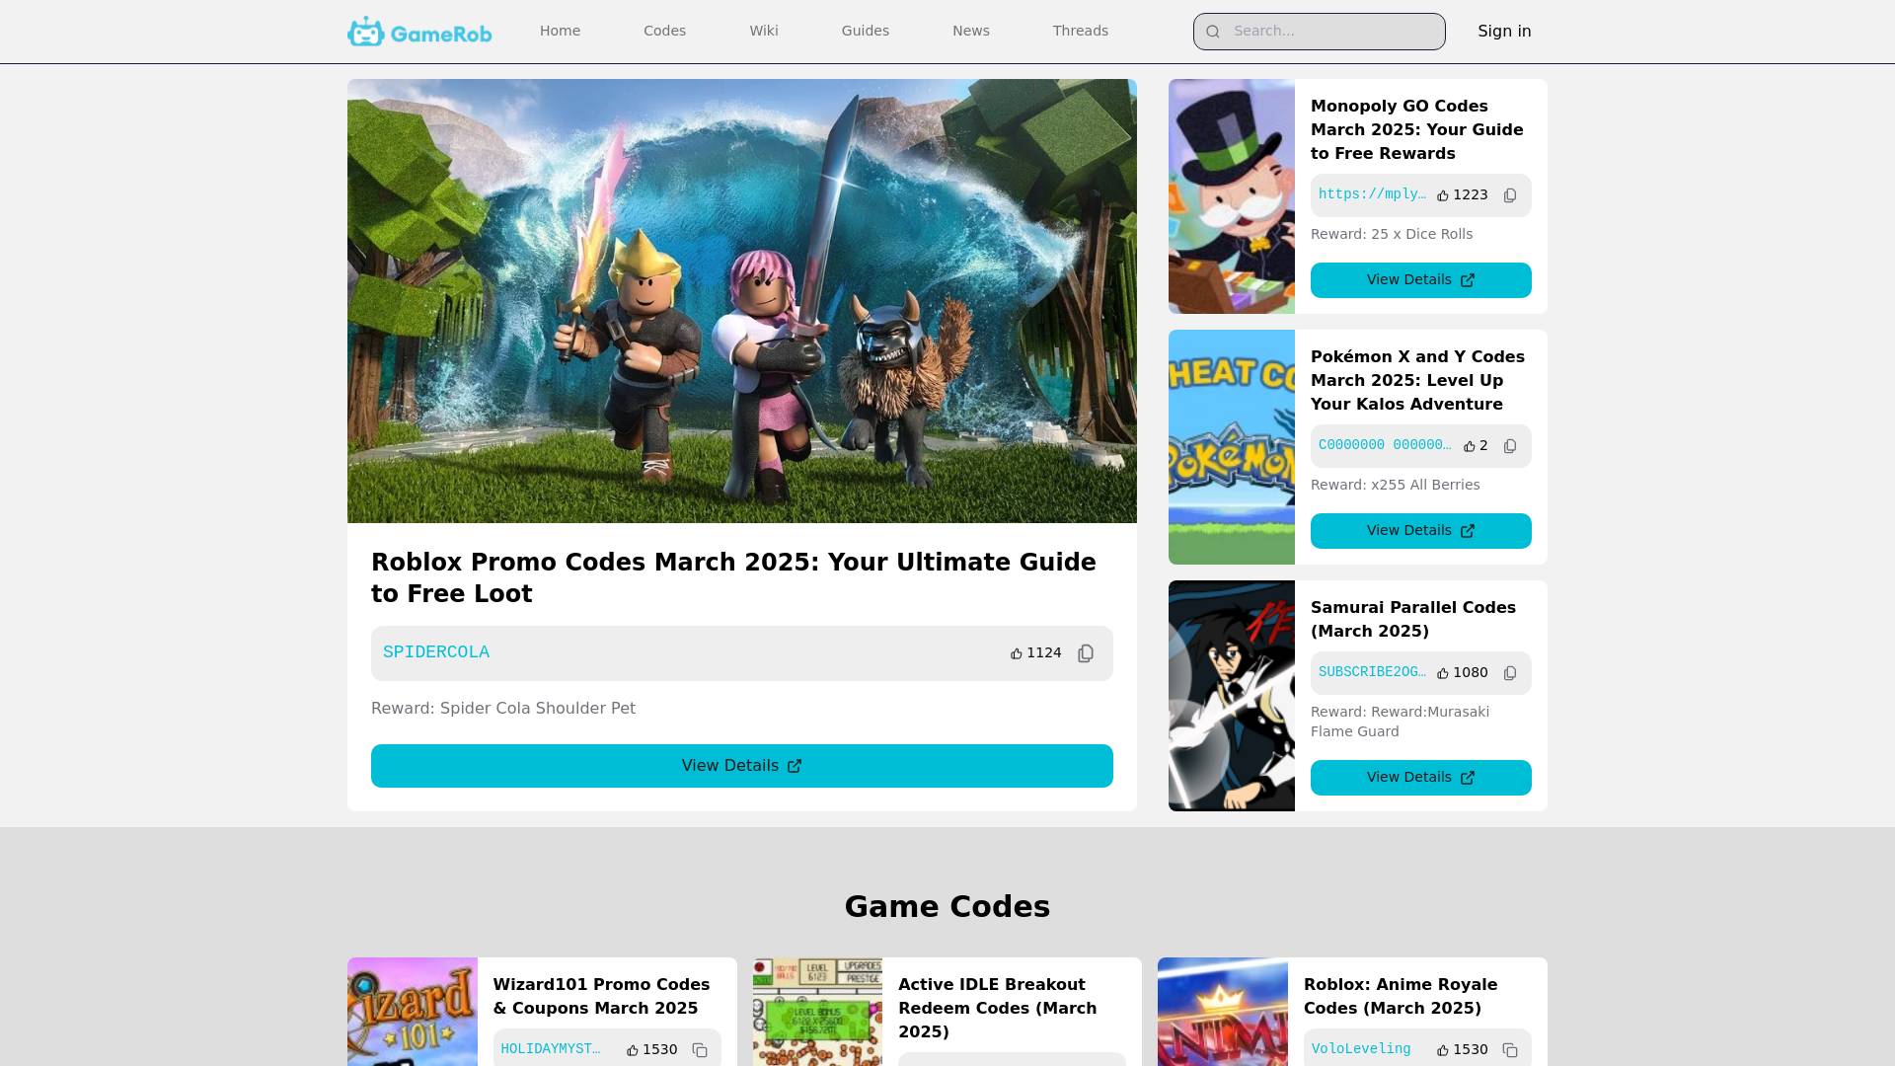This screenshot has width=1895, height=1066.
Task: Click View Details under Roblox Promo Codes
Action: click(742, 766)
